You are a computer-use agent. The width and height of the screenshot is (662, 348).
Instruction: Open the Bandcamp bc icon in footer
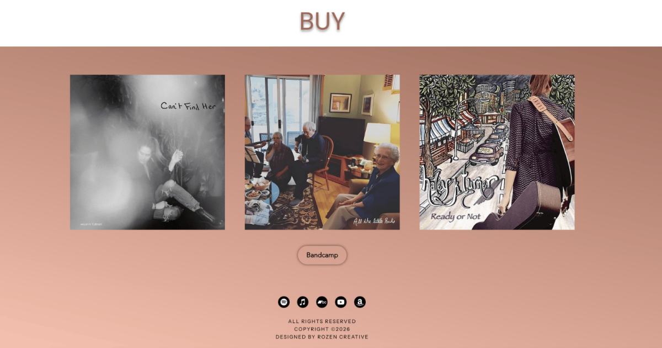tap(322, 302)
